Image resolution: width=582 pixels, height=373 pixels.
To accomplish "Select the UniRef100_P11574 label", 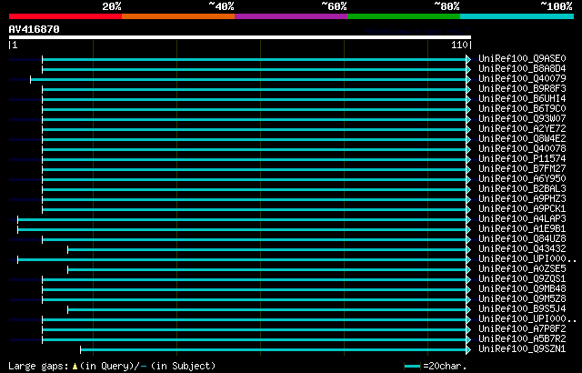I will pos(522,159).
